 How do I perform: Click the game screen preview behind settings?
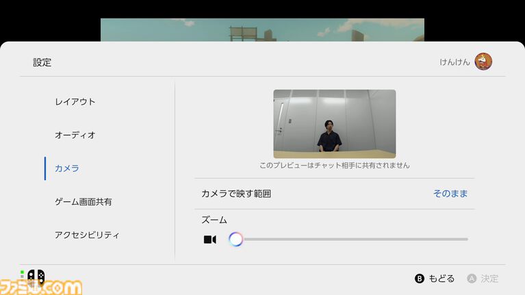pos(262,30)
